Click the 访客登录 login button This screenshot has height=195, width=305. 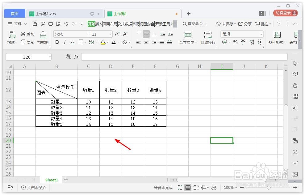pos(284,13)
